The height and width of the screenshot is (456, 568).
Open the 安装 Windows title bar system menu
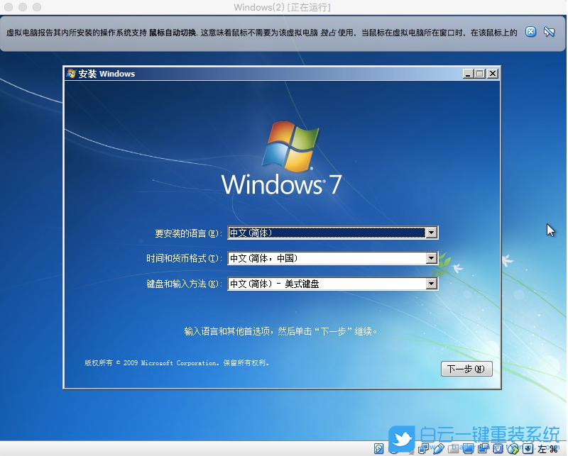pos(70,74)
